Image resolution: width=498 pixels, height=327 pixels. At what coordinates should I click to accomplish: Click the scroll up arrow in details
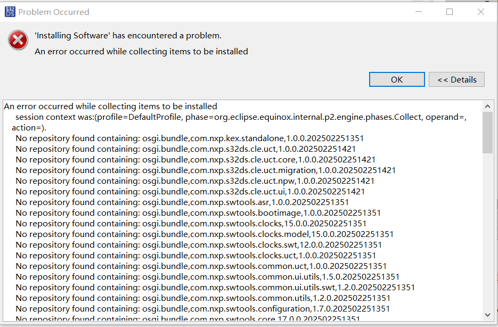click(487, 107)
